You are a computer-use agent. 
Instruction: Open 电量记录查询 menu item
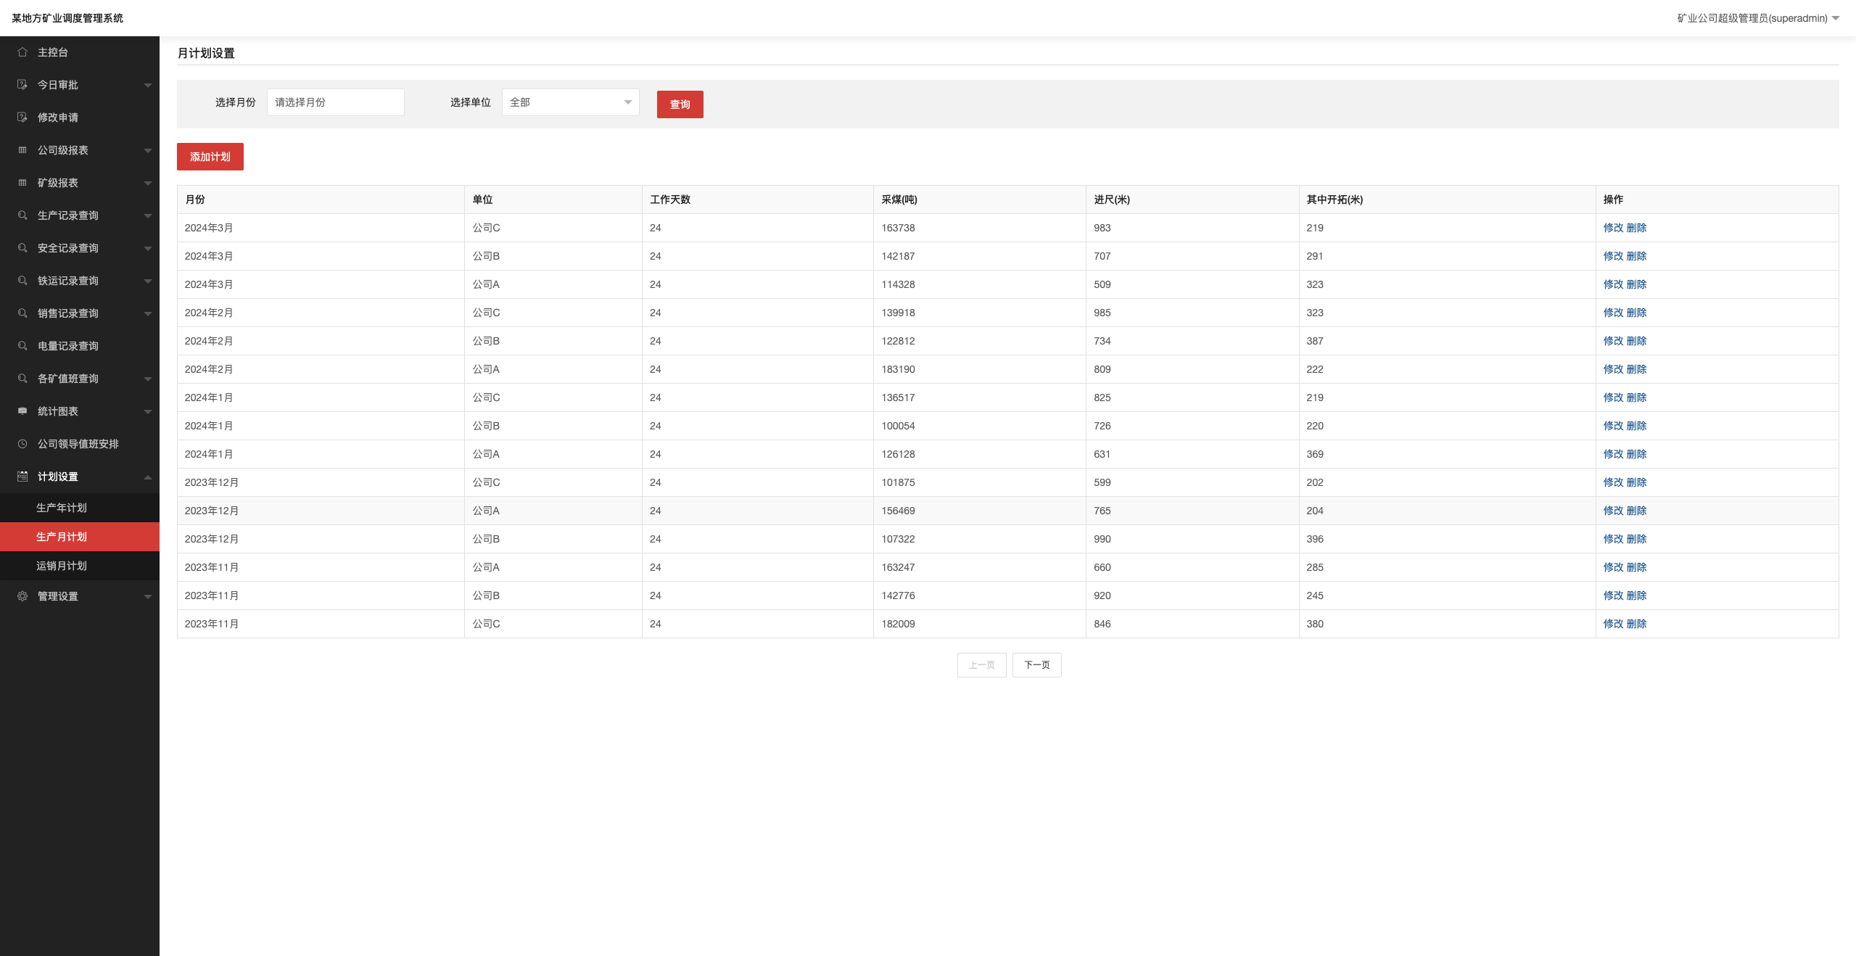(80, 346)
